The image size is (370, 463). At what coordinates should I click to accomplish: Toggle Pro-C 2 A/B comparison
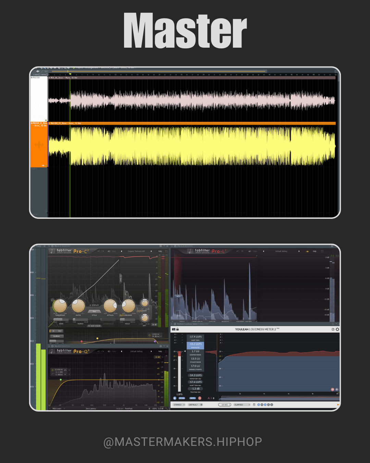click(109, 251)
